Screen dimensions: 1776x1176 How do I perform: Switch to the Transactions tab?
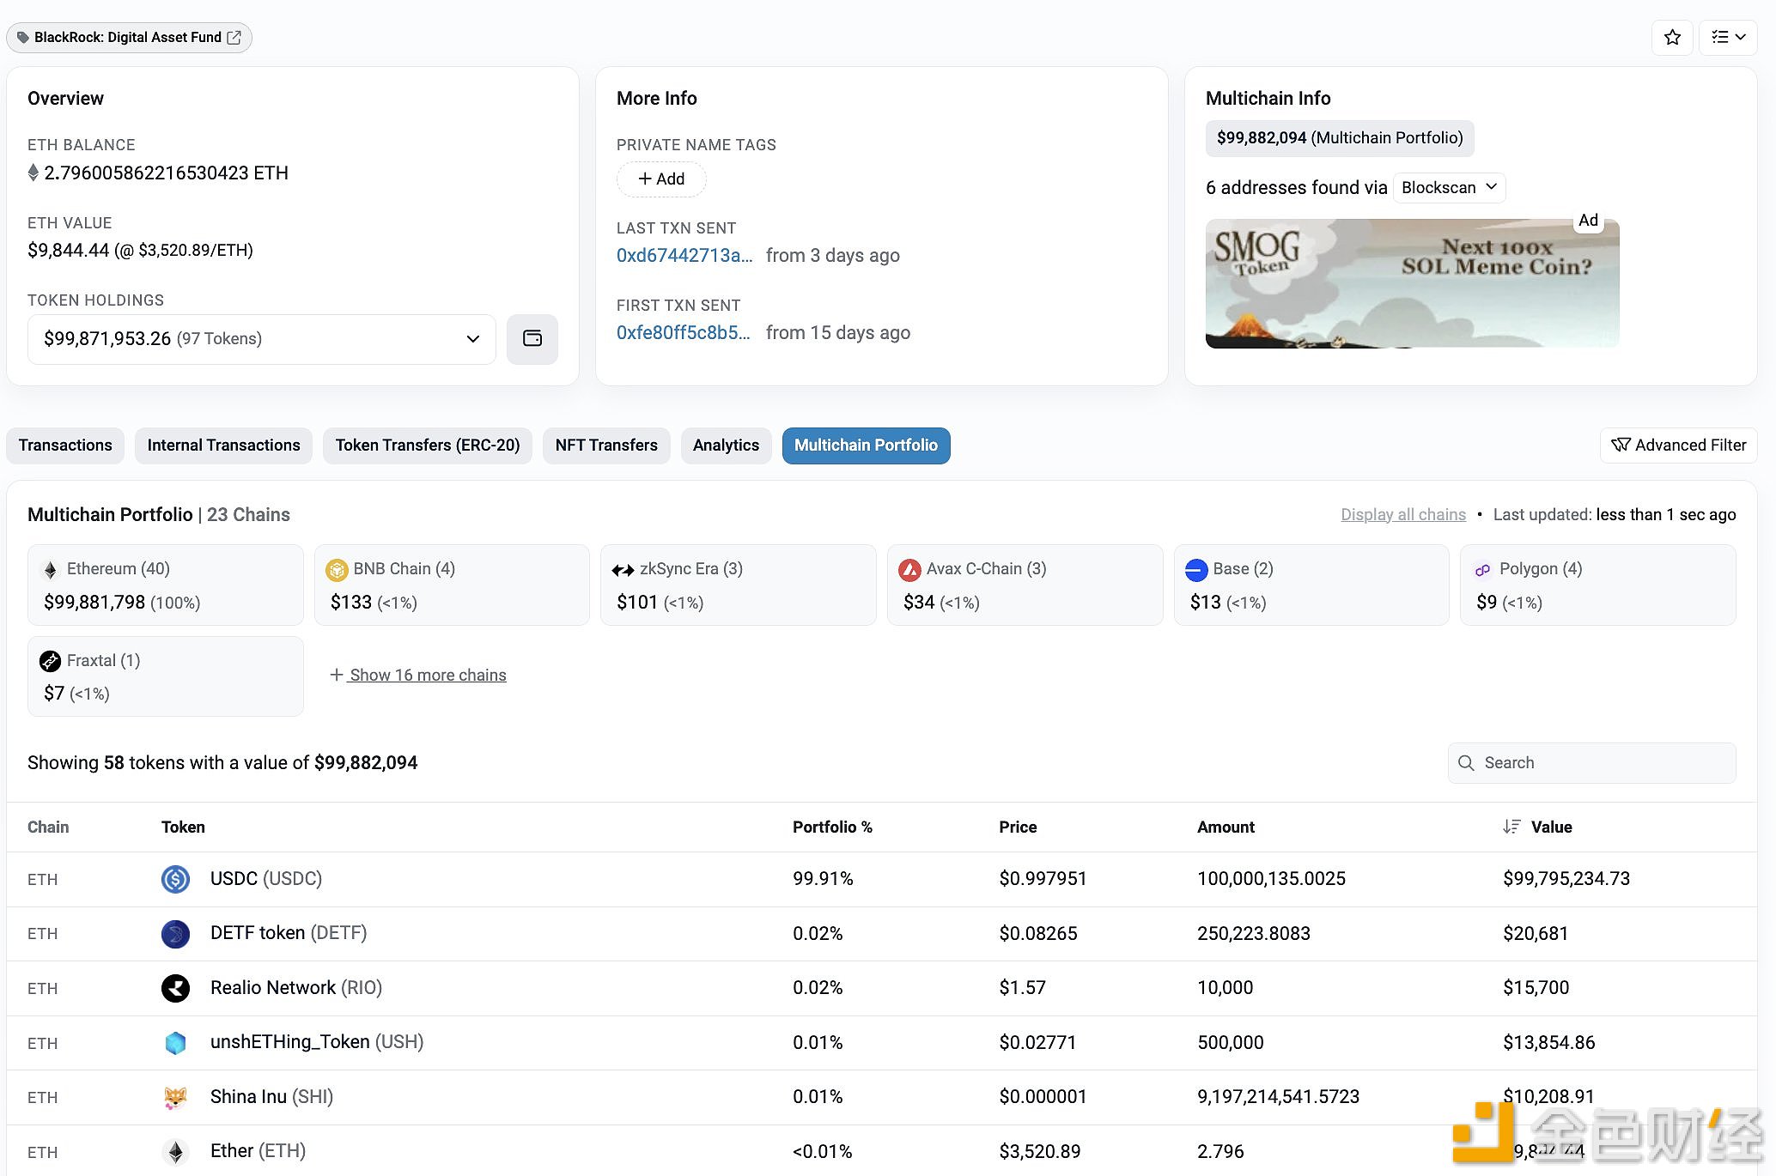pyautogui.click(x=65, y=446)
